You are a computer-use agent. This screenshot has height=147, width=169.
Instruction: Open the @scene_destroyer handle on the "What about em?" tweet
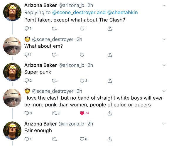(53, 39)
